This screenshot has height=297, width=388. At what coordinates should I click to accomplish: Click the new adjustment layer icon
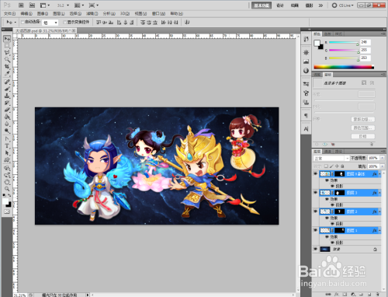click(x=353, y=295)
